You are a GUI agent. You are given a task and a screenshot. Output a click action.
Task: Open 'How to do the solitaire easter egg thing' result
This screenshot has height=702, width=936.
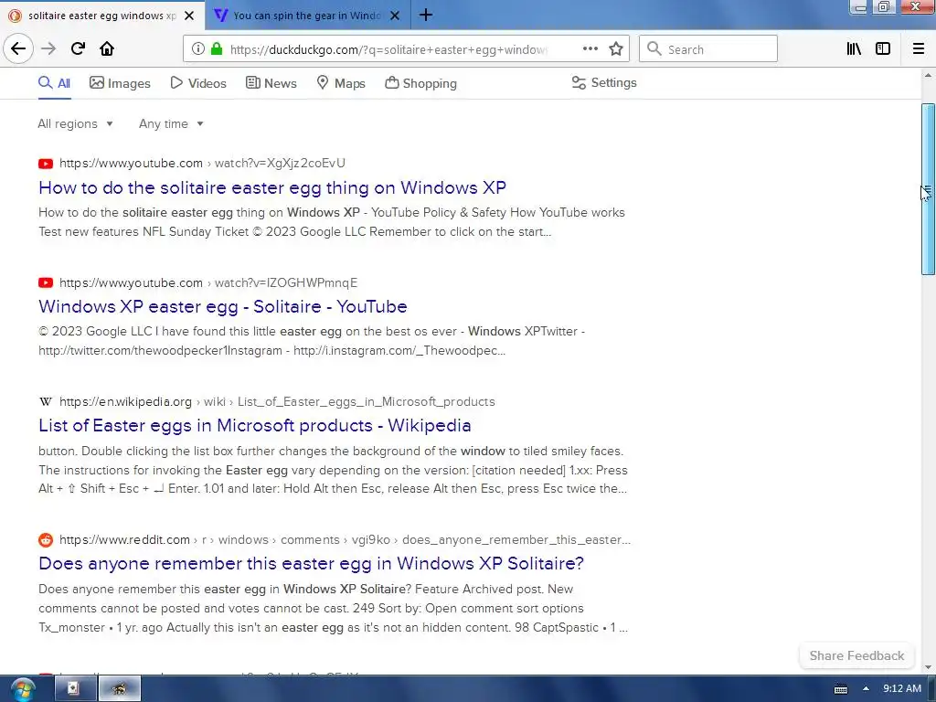pyautogui.click(x=272, y=187)
